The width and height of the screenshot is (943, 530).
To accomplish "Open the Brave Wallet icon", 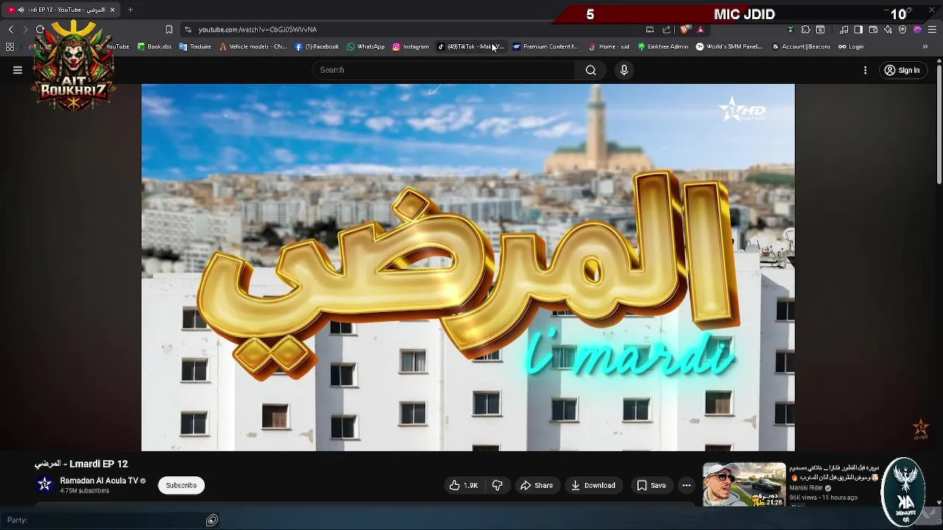I will pos(873,29).
